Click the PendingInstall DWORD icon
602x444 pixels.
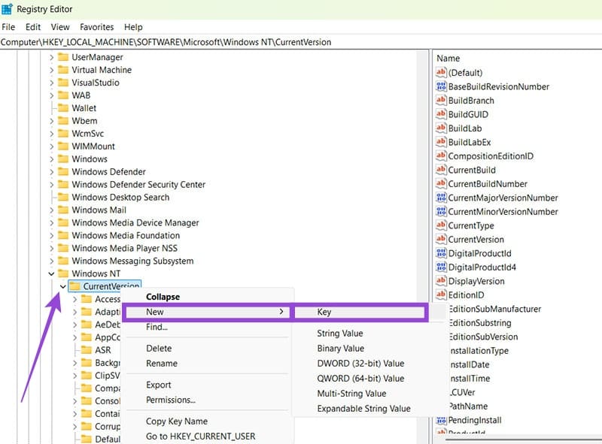click(441, 420)
